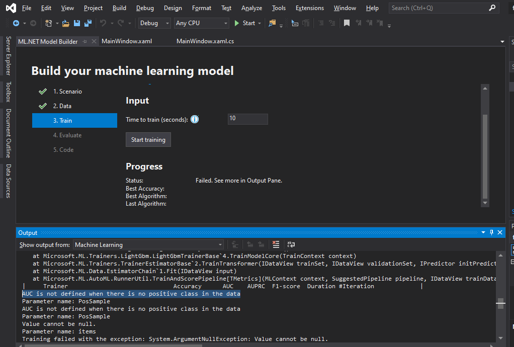Click the Open File folder icon
This screenshot has width=514, height=347.
[x=65, y=23]
